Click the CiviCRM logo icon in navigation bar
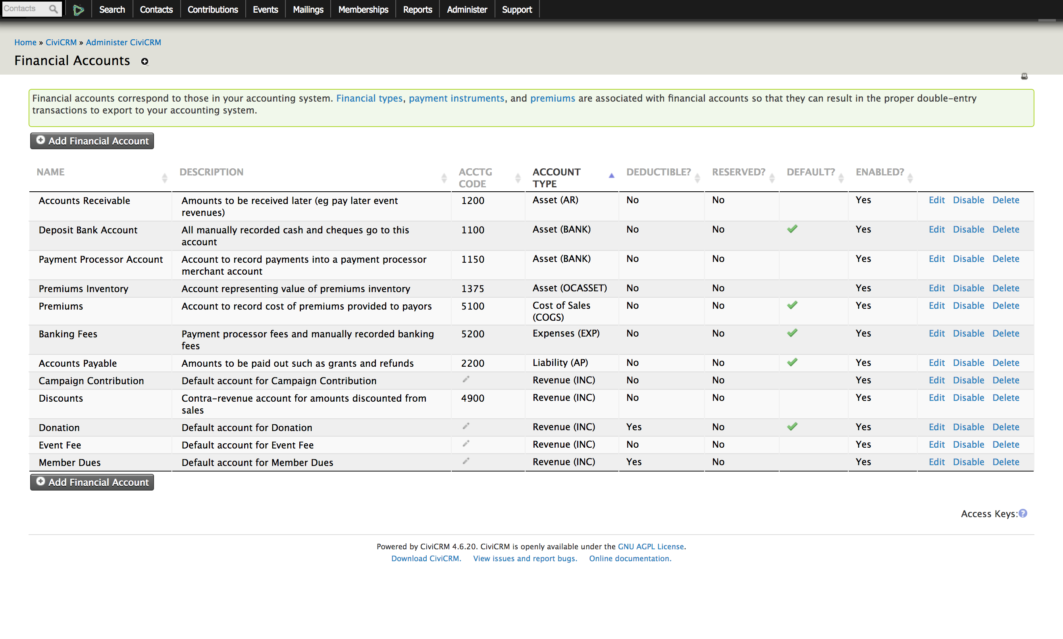Screen dimensions: 1063x639 point(78,10)
